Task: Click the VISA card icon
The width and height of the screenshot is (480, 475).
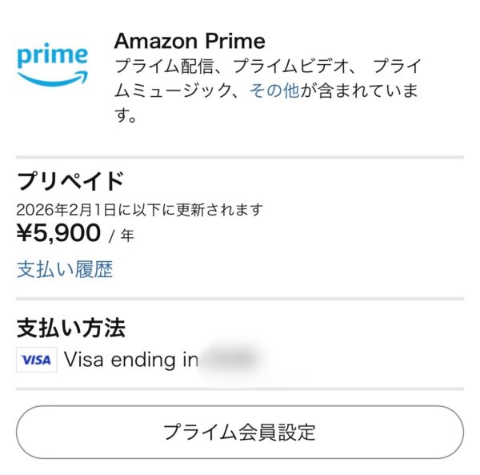Action: pos(36,360)
